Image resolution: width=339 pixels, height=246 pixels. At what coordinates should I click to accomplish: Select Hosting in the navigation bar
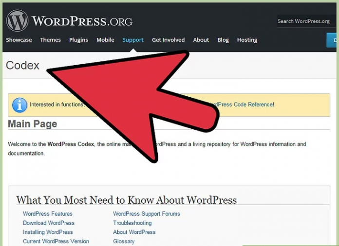(x=247, y=40)
